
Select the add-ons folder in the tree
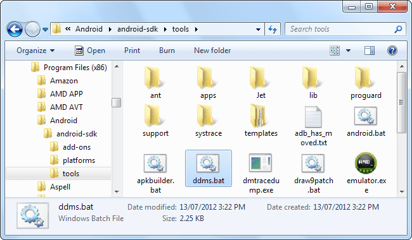point(70,147)
